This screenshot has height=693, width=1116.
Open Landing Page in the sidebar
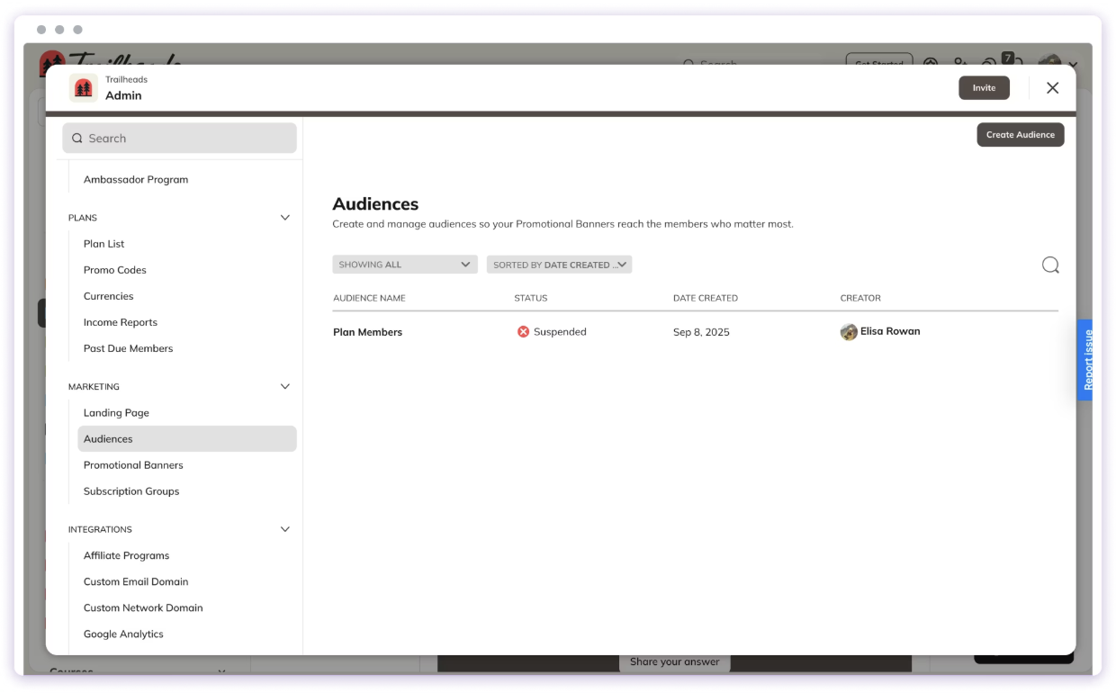pos(117,413)
